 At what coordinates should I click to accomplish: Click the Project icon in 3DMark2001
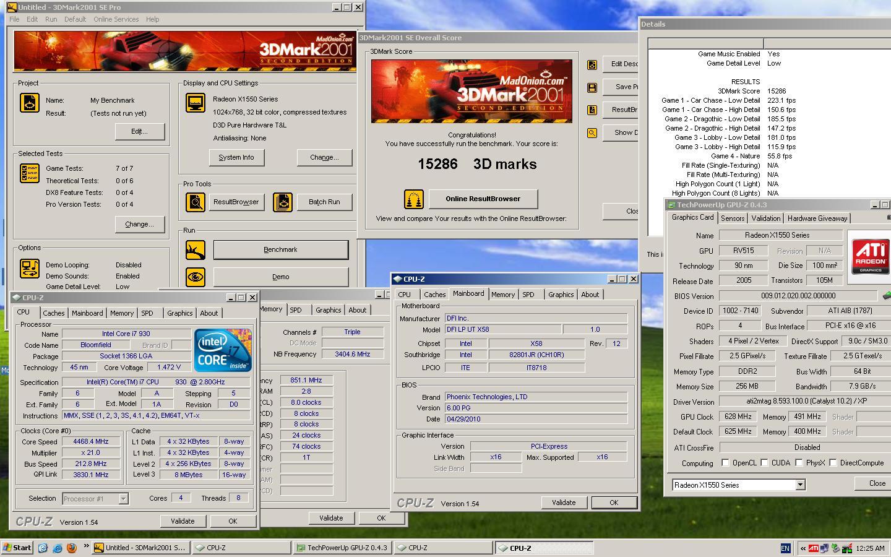point(29,102)
